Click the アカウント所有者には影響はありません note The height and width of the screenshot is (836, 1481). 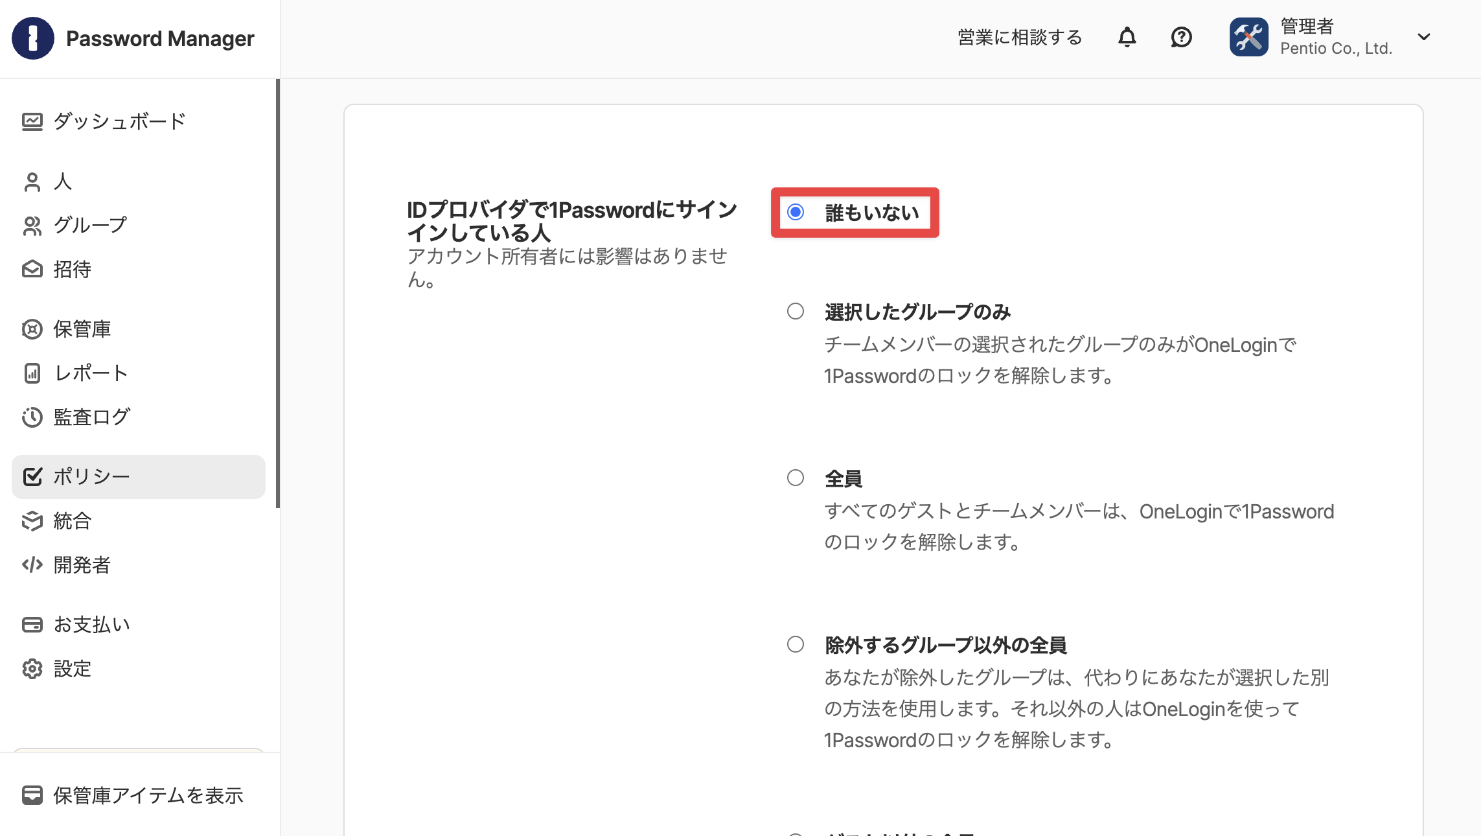point(568,268)
